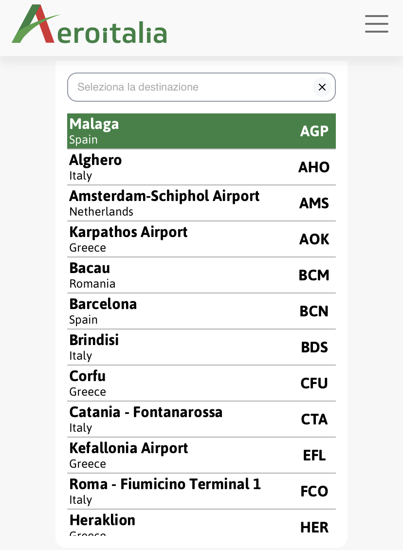Open the hamburger navigation menu
403x550 pixels.
point(376,24)
